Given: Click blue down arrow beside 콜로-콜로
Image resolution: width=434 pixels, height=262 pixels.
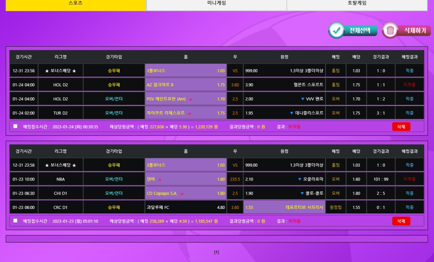Looking at the screenshot, I should [302, 193].
